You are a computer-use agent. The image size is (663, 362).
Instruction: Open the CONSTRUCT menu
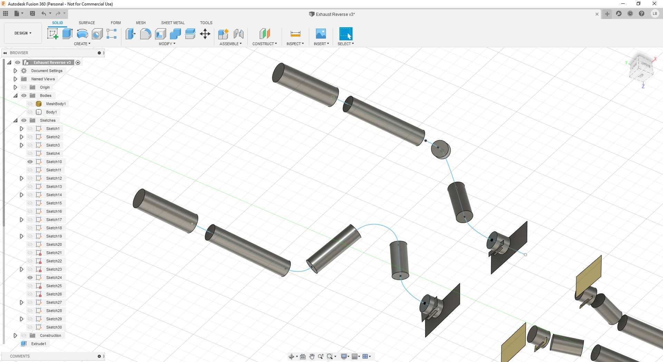tap(265, 44)
